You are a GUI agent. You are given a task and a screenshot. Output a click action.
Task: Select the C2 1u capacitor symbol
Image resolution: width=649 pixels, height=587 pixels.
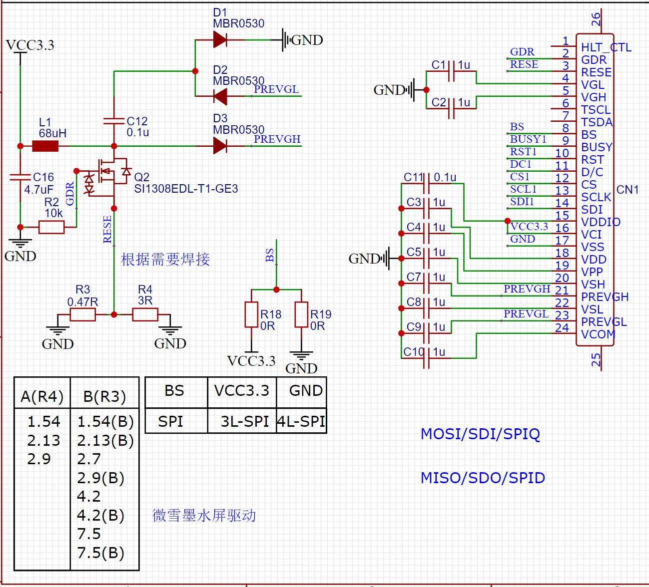point(451,108)
